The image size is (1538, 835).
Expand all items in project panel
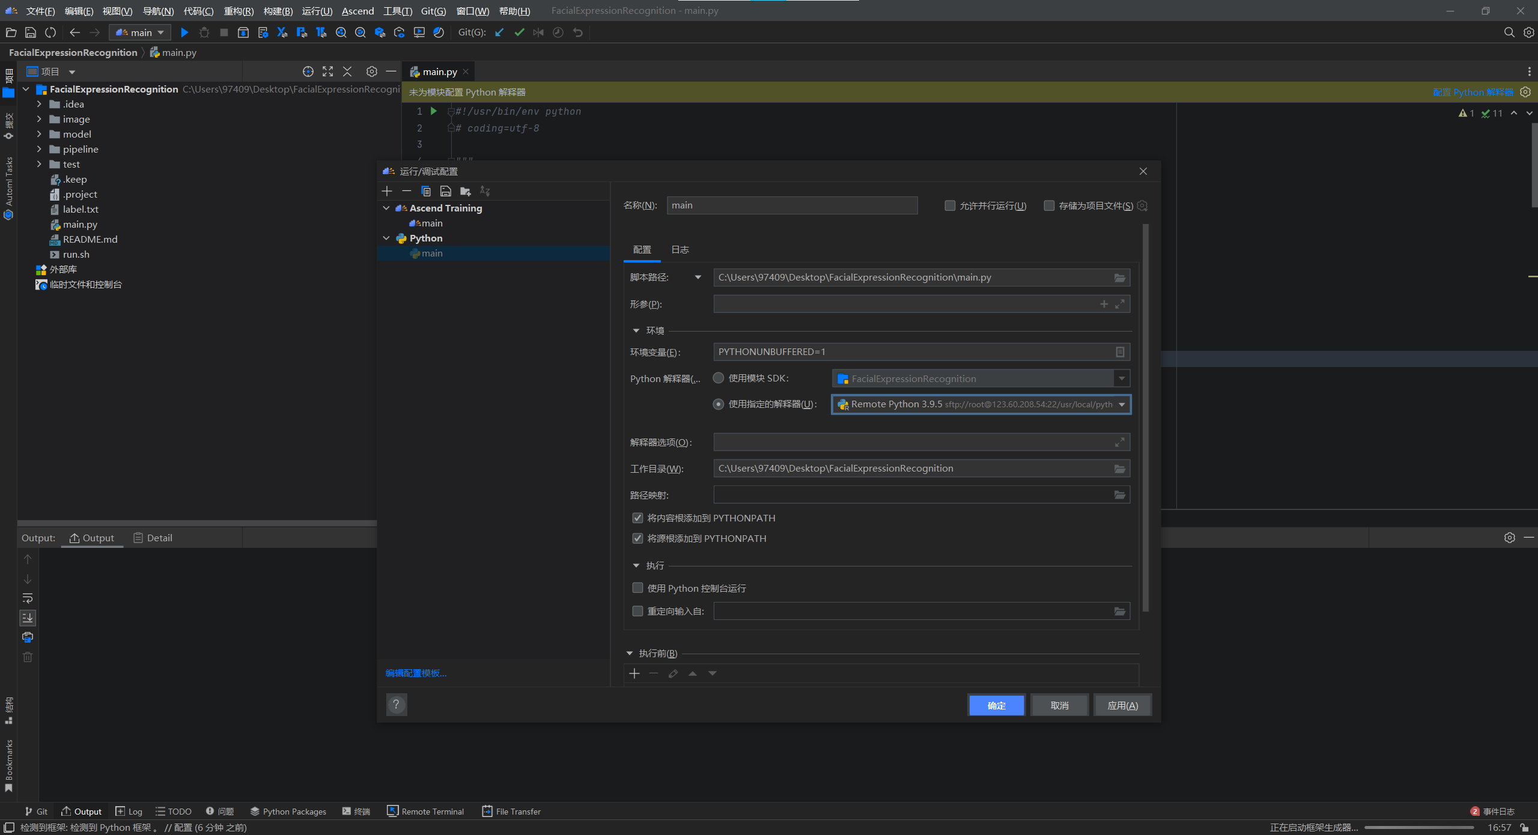[328, 71]
